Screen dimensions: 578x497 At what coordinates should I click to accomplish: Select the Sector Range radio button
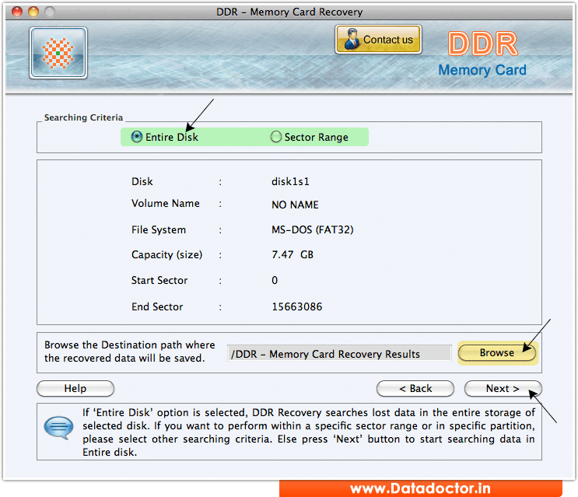click(275, 137)
